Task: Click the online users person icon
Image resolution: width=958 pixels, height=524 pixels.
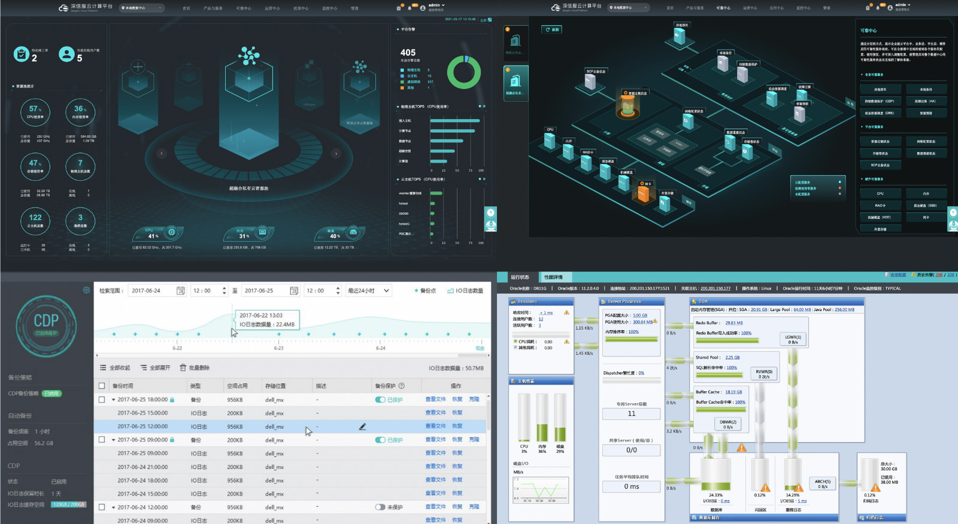Action: 66,54
